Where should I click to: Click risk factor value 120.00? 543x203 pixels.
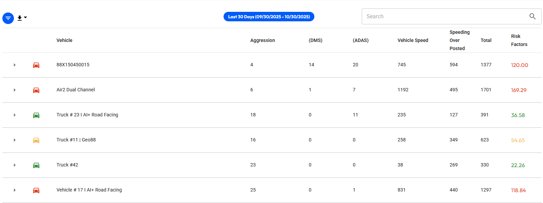pyautogui.click(x=519, y=65)
